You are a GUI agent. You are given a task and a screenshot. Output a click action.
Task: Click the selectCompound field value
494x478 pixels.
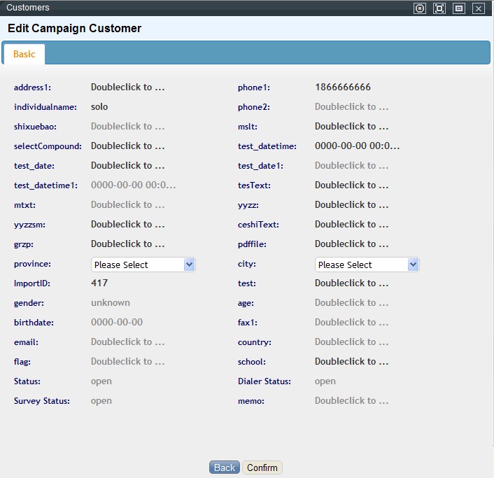pos(127,146)
